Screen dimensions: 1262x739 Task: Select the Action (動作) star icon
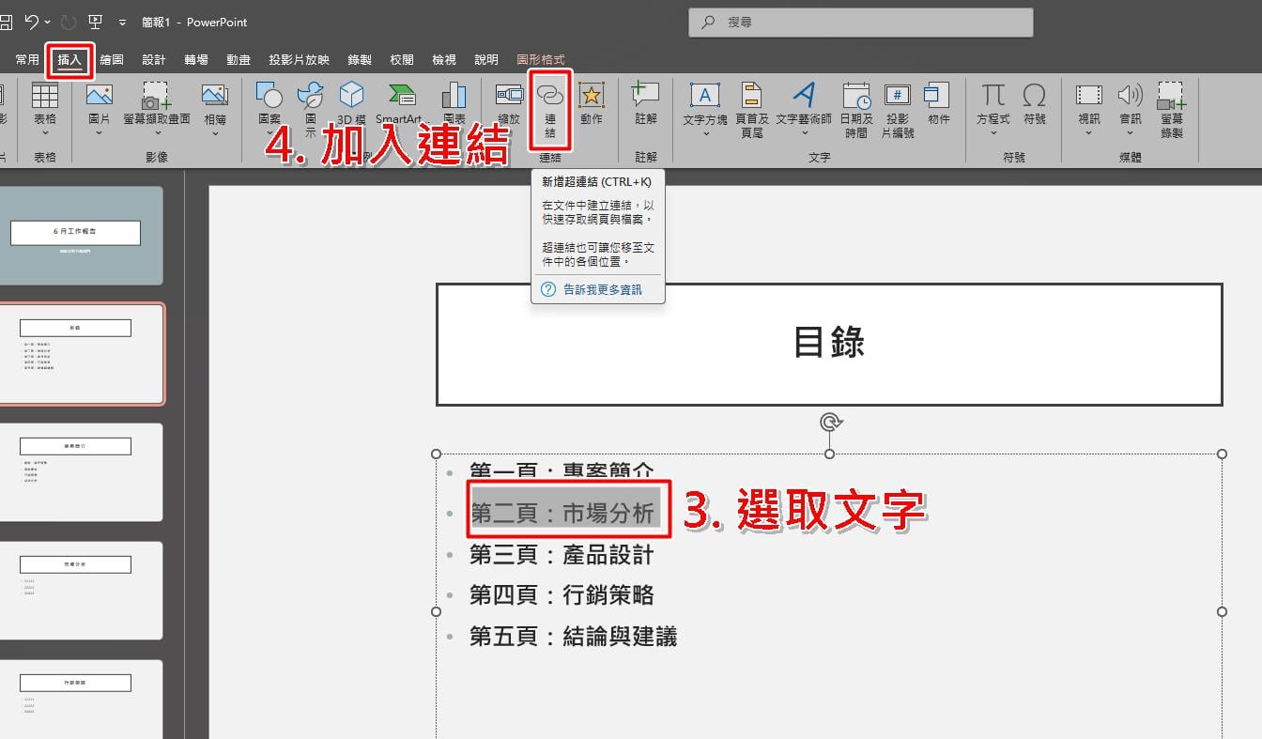pos(592,96)
